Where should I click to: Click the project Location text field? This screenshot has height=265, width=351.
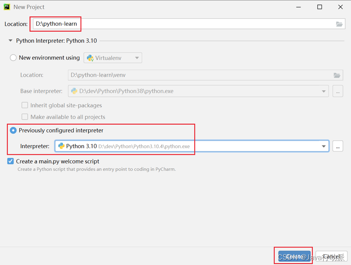click(184, 24)
